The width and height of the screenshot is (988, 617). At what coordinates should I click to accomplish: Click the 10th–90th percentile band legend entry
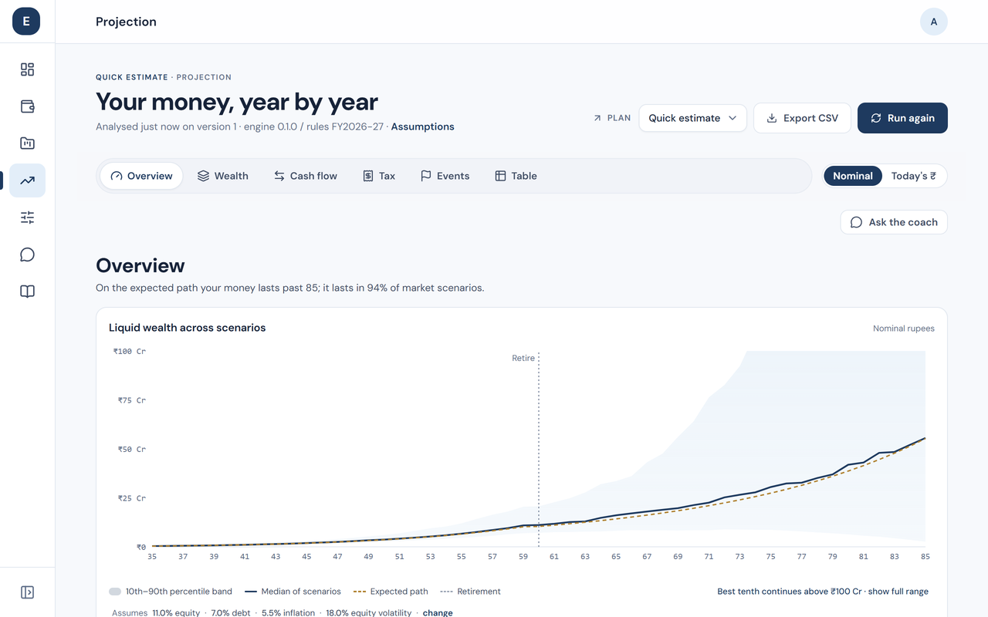point(171,592)
